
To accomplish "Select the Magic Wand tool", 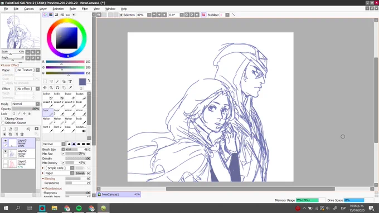I will 57,82.
